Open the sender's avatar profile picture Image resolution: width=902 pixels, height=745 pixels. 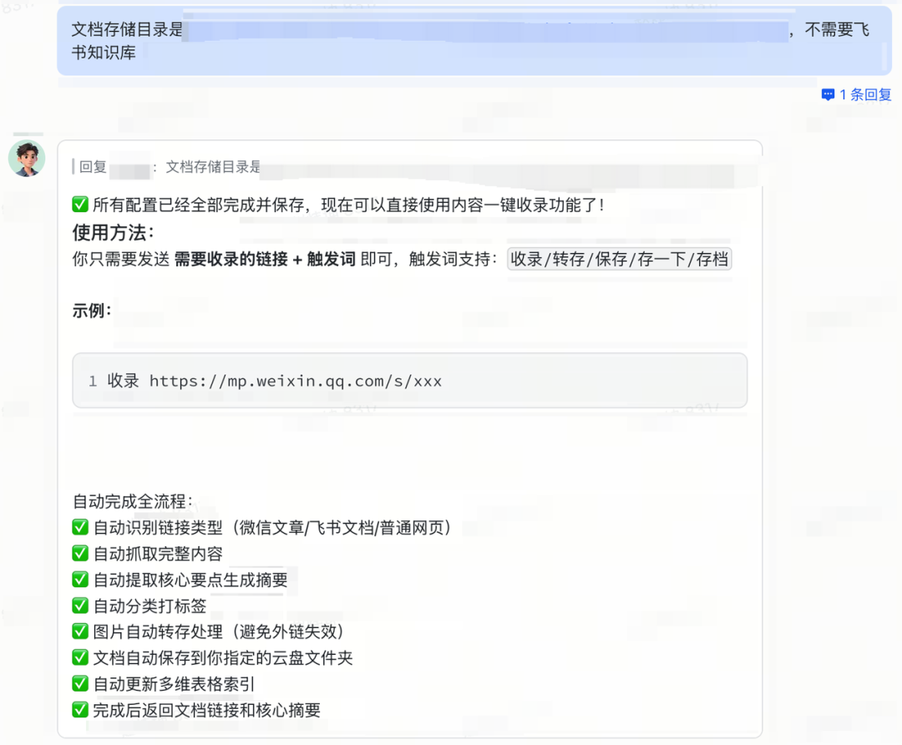[27, 158]
